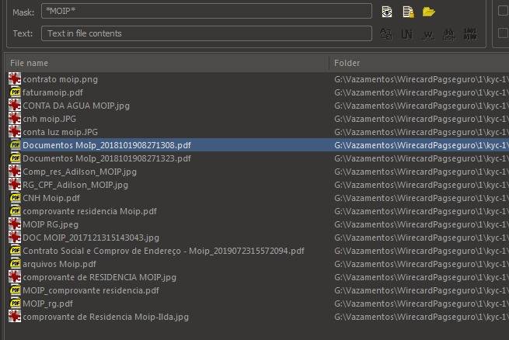509x340 pixels.
Task: Focus the Text in file contents field
Action: point(207,33)
